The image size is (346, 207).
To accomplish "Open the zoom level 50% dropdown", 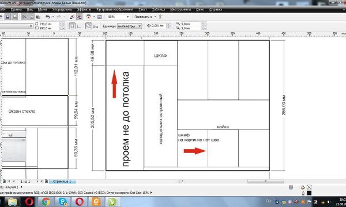I will (x=127, y=17).
